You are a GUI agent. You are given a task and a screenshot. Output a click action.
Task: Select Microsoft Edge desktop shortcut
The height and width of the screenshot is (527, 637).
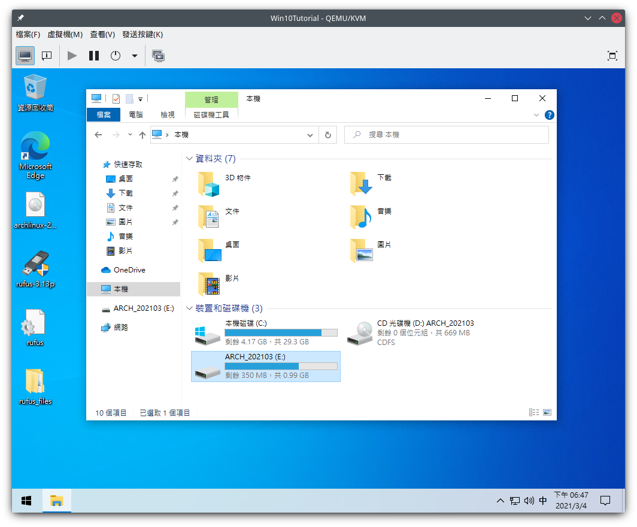tap(35, 155)
